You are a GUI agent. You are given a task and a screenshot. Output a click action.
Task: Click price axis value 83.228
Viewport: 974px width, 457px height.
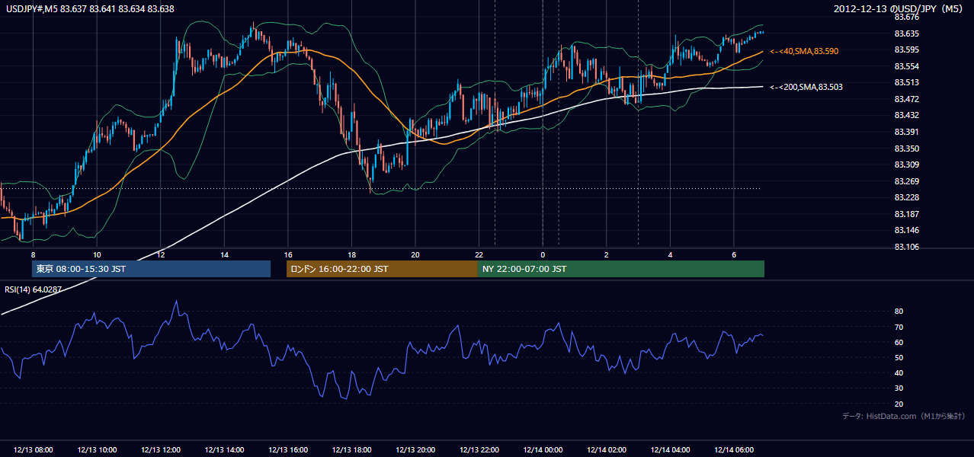[906, 197]
